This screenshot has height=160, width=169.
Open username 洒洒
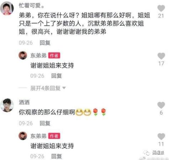pyautogui.click(x=24, y=102)
